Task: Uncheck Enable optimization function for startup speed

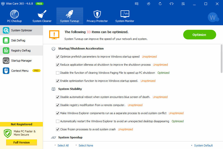Action: click(58, 81)
